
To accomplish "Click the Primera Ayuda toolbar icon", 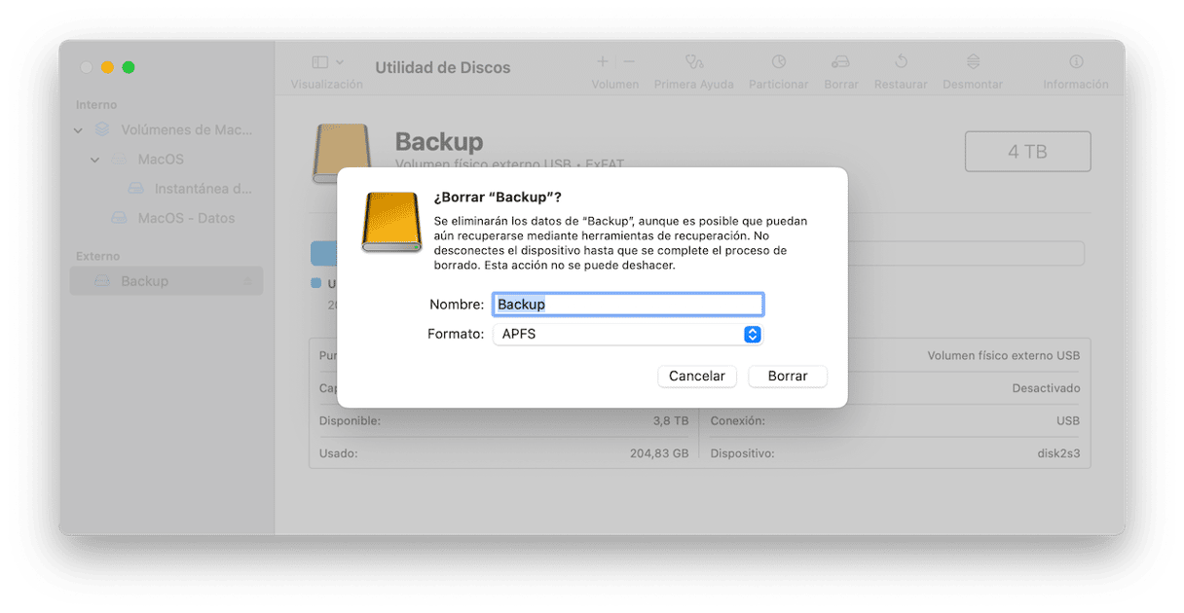I will point(694,62).
